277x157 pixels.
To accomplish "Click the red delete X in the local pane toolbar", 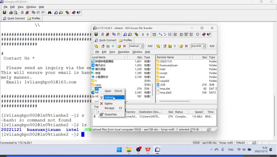I will [x=124, y=46].
